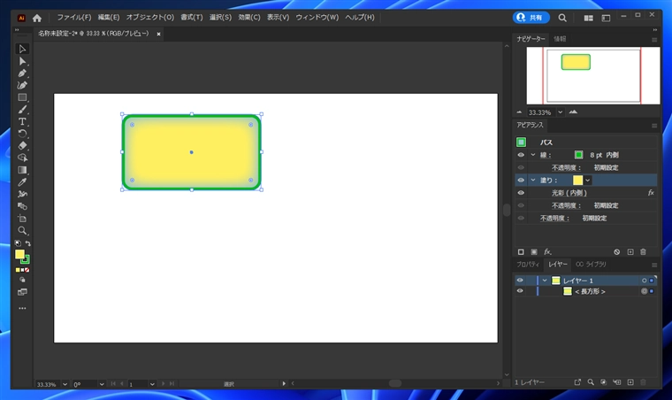
Task: Click target circle of レイヤー 1
Action: point(644,281)
